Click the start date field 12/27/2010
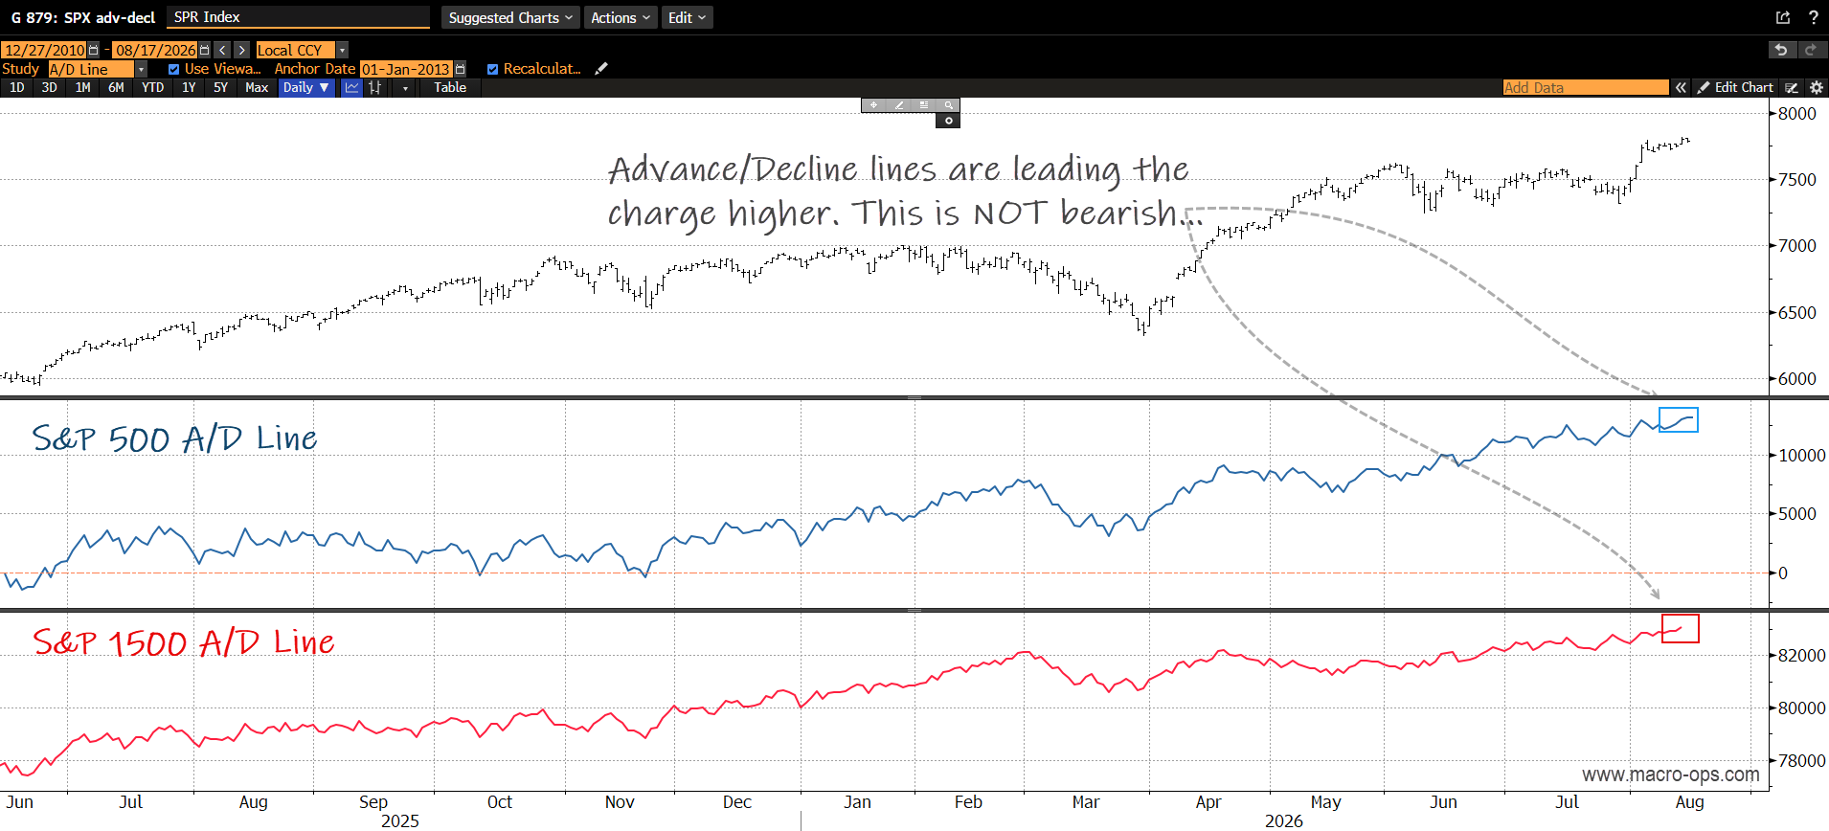The image size is (1829, 831). coord(44,50)
